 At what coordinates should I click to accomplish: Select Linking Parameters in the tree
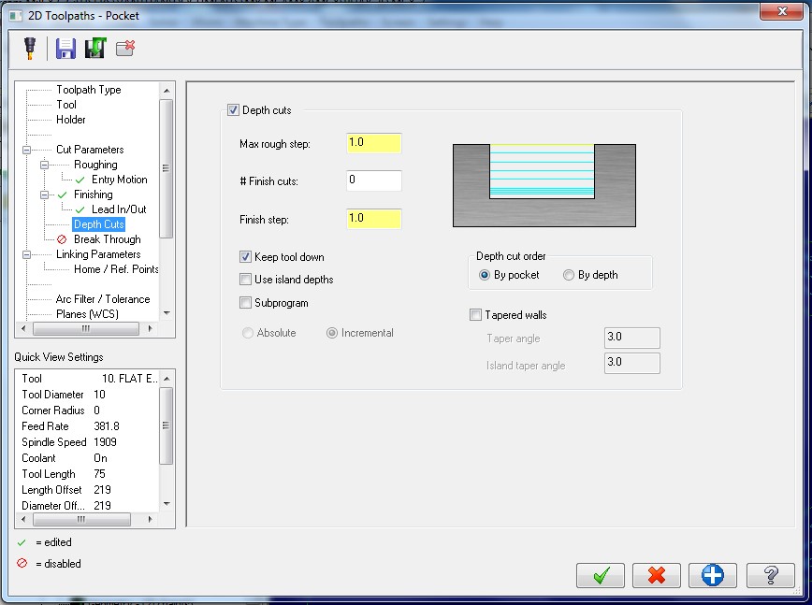point(98,254)
